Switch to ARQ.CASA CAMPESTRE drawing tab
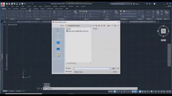 tap(27, 22)
